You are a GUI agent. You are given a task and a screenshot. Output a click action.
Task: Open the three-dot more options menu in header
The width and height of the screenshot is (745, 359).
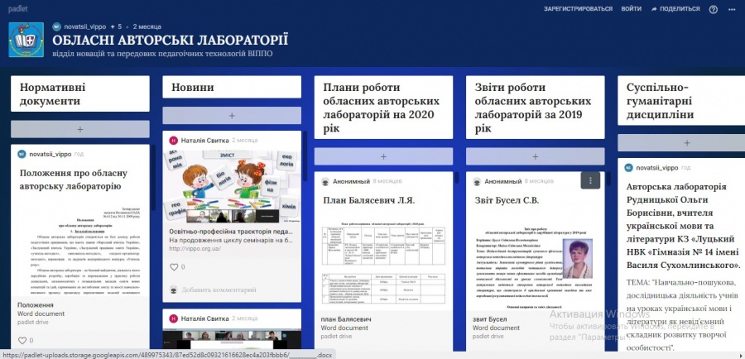733,8
